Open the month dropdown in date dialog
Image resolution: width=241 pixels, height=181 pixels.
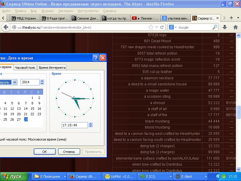14,82
